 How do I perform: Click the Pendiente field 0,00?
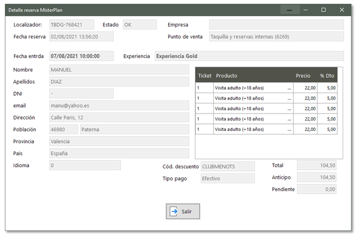316,189
